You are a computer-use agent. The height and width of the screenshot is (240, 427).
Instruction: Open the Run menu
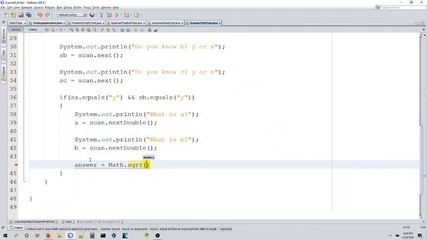[59, 7]
